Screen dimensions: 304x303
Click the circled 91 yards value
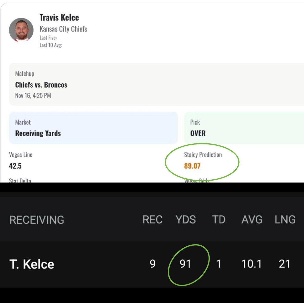tap(185, 264)
